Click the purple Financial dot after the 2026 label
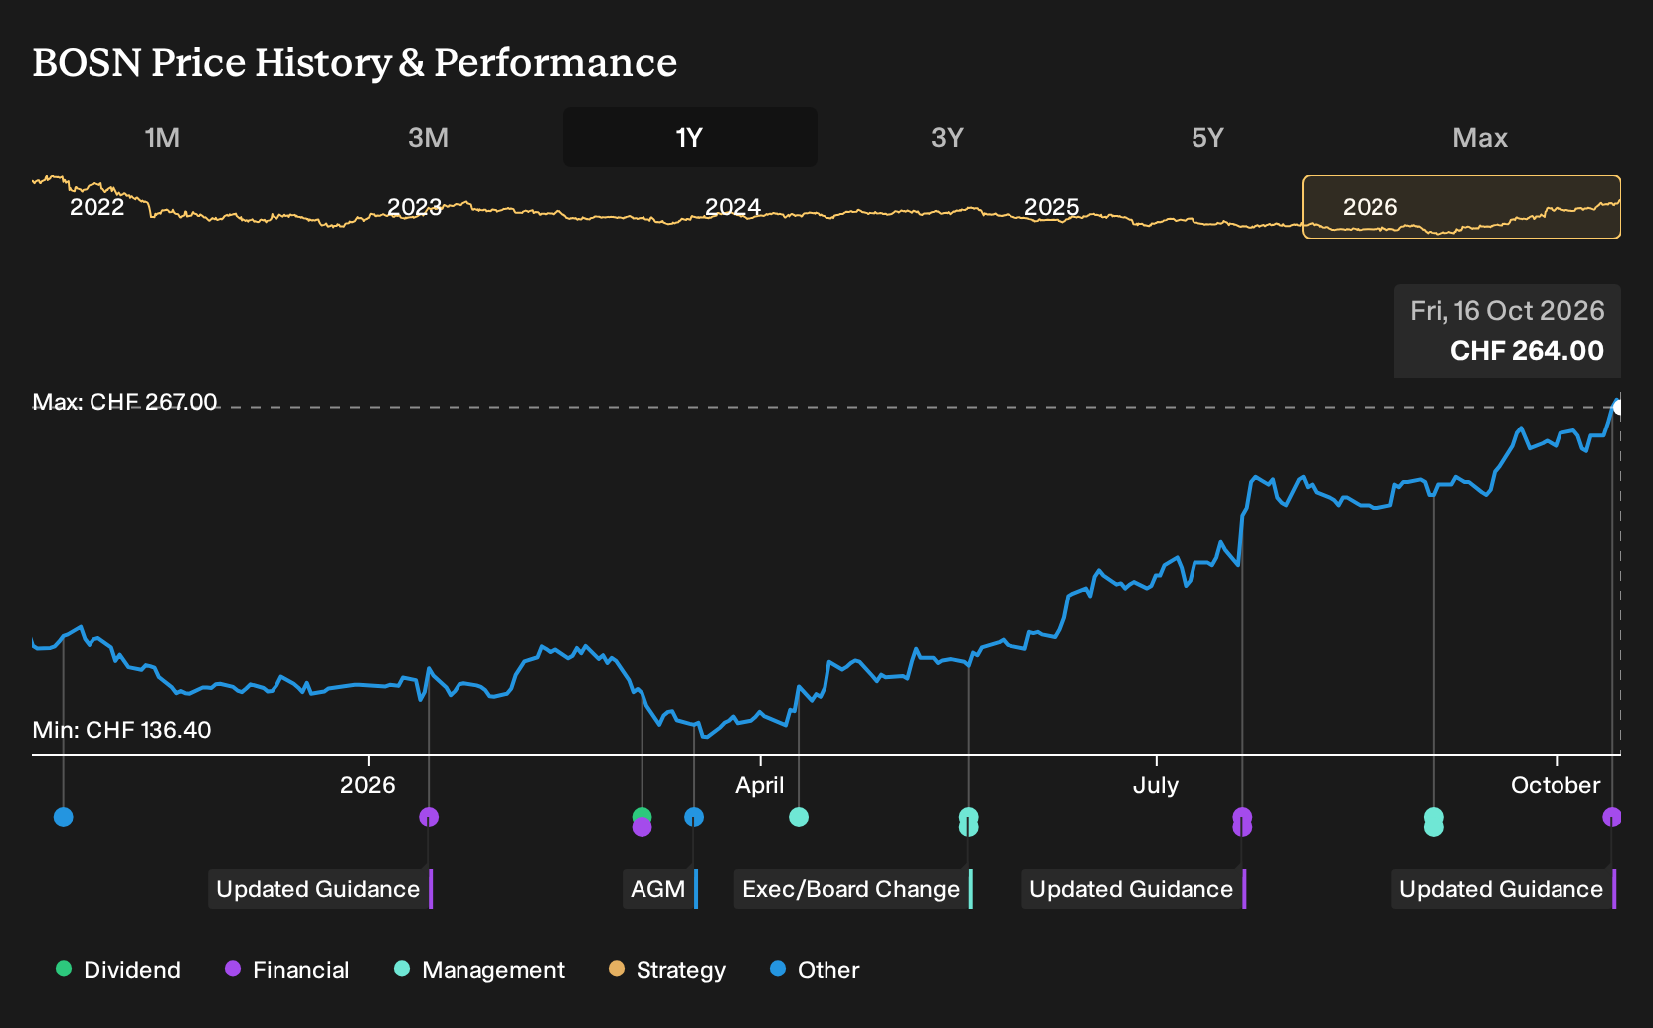1653x1028 pixels. coord(429,817)
